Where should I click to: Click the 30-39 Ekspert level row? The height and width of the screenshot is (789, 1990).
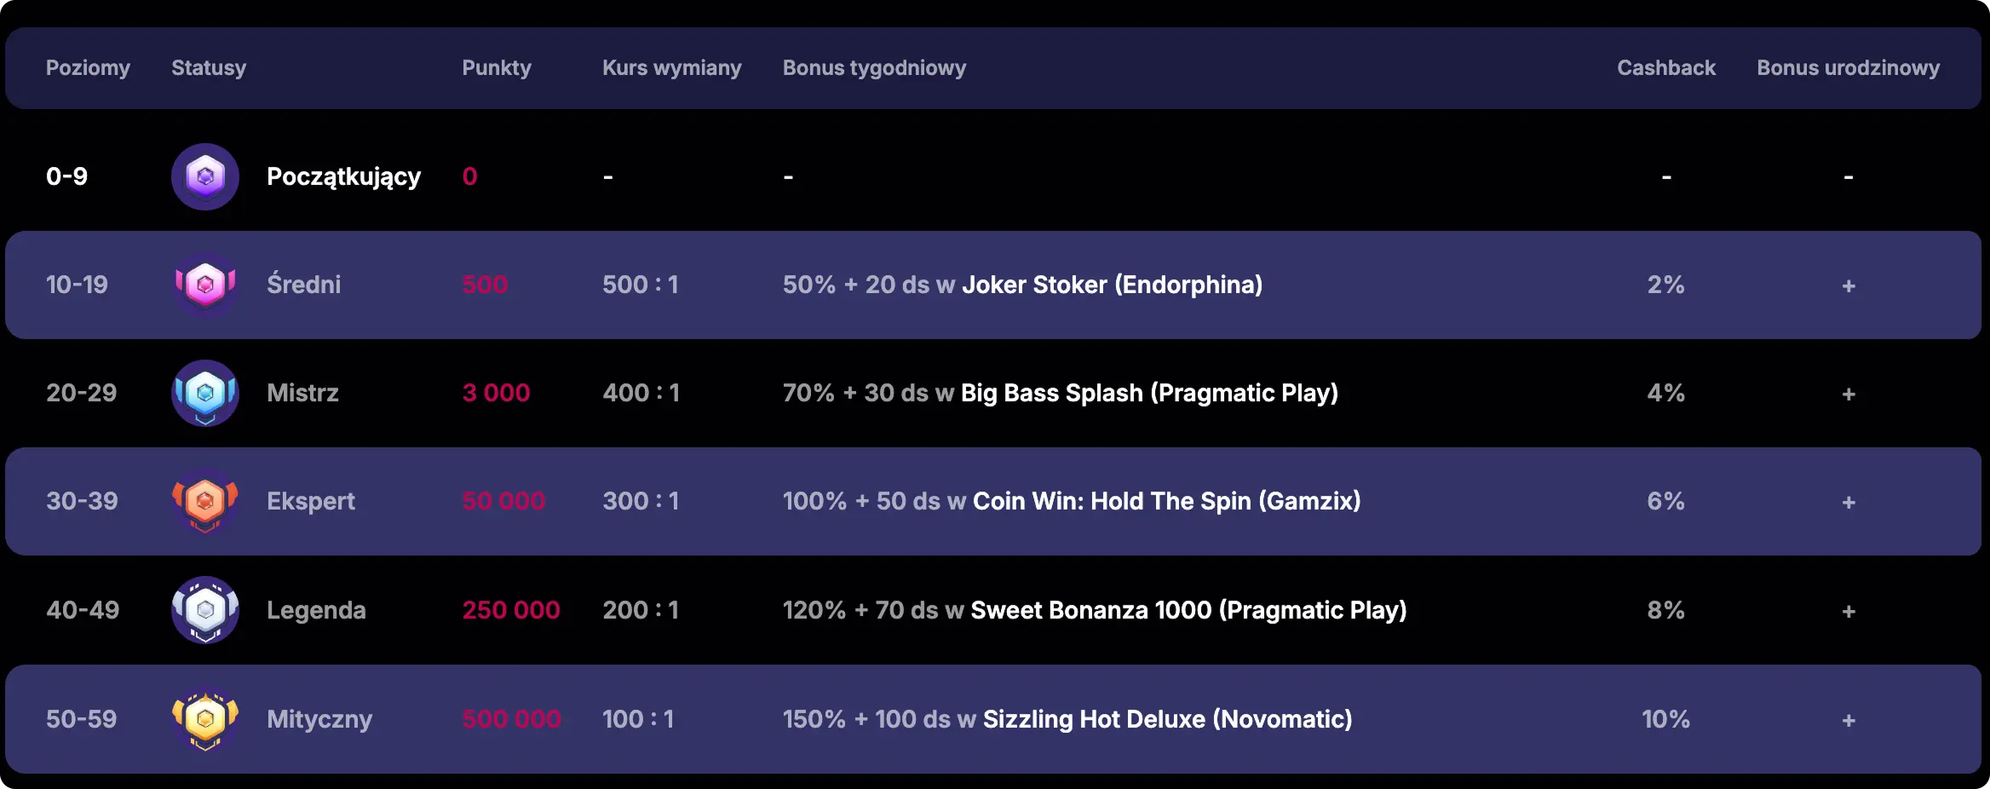tap(82, 501)
